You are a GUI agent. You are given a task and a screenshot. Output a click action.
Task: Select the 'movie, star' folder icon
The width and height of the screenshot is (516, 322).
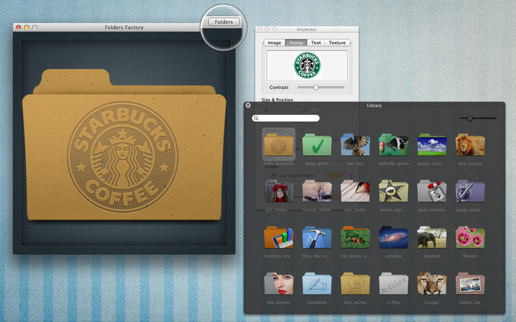(x=393, y=191)
